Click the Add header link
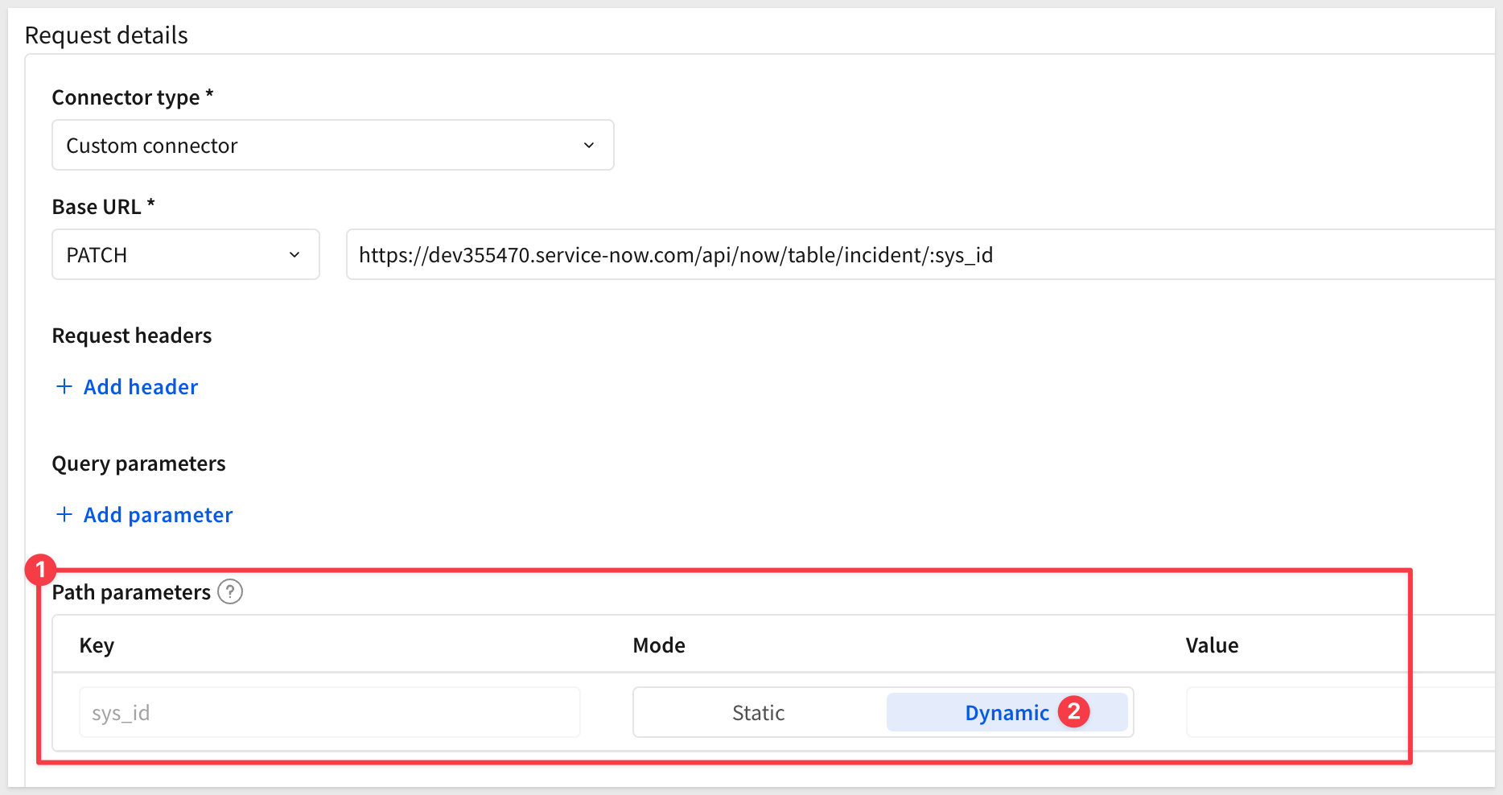 [x=141, y=387]
